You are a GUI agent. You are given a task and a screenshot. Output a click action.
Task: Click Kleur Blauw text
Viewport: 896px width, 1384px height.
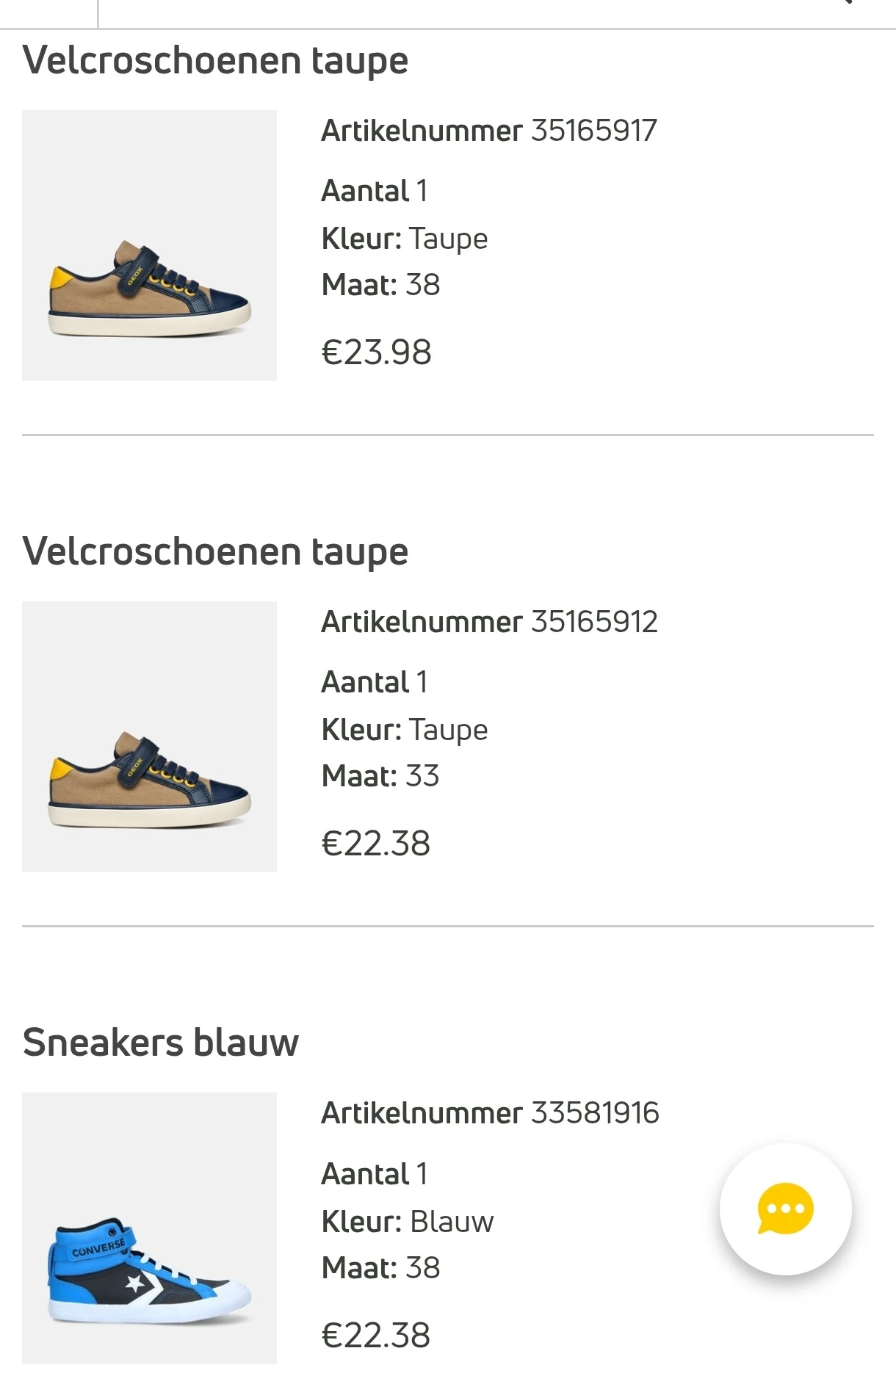point(408,1221)
